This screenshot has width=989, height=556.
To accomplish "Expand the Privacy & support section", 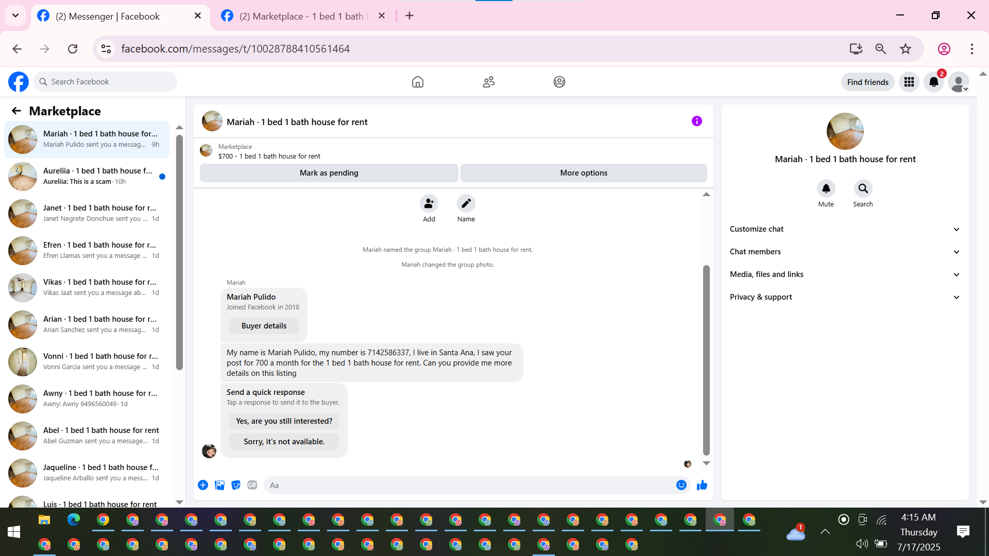I will (845, 297).
